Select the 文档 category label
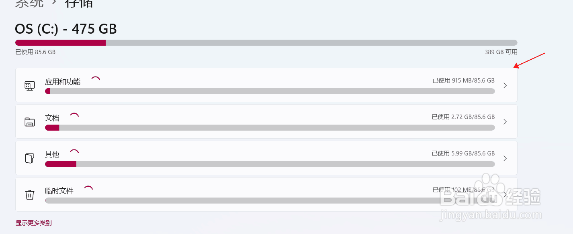The image size is (573, 234). pos(52,118)
